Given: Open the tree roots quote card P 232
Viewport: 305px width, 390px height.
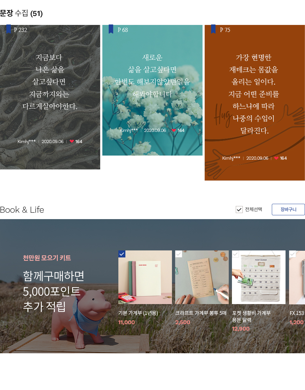Looking at the screenshot, I should click(x=50, y=97).
